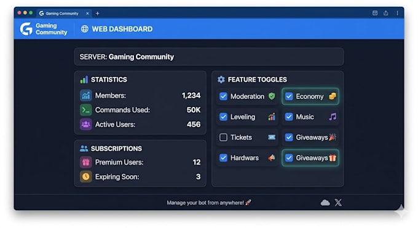Click the Active Users value 456
Screen dimensions: 418x228
coord(194,124)
